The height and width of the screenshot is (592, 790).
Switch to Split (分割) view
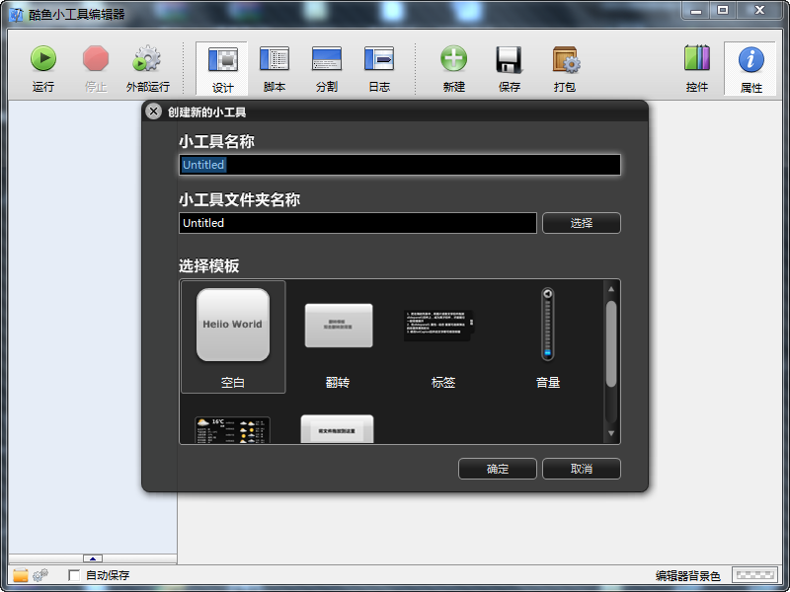click(327, 59)
